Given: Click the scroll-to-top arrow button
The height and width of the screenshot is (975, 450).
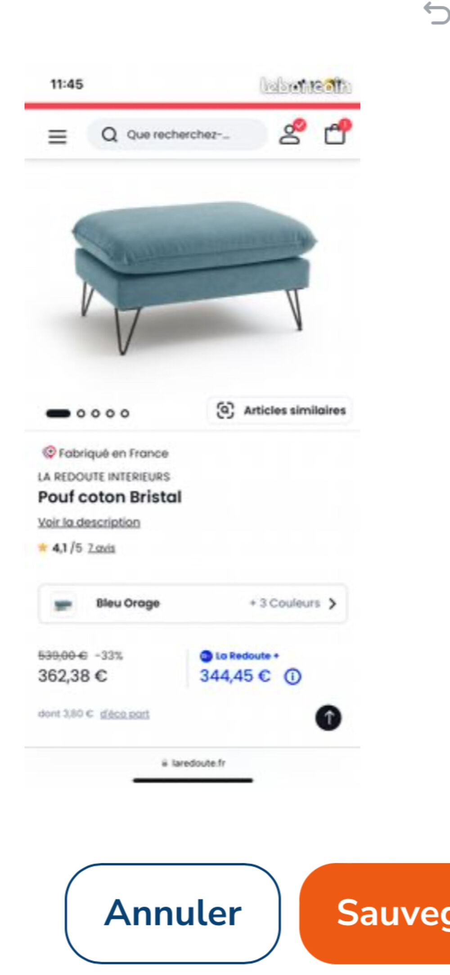Looking at the screenshot, I should click(x=328, y=718).
